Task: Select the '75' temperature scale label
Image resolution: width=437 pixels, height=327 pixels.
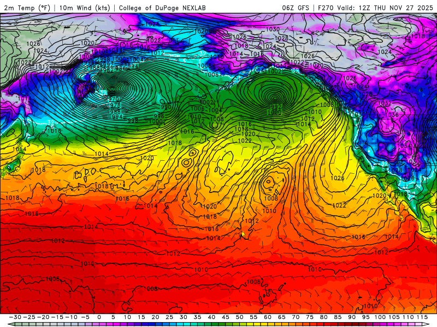Action: point(310,317)
